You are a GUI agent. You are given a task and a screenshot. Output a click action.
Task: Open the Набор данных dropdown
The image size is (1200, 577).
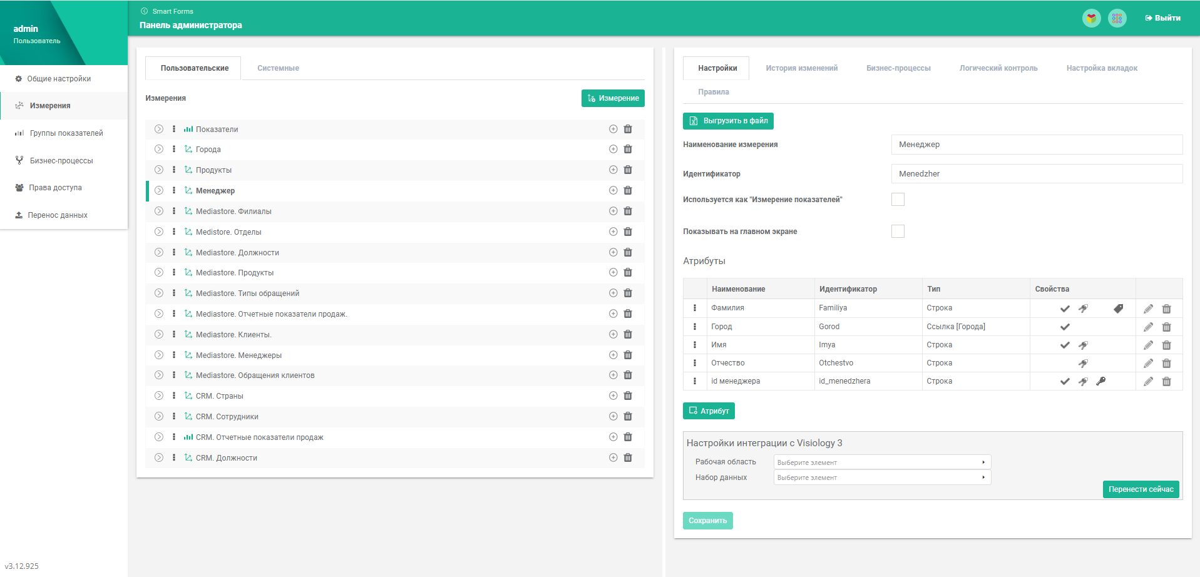point(882,477)
